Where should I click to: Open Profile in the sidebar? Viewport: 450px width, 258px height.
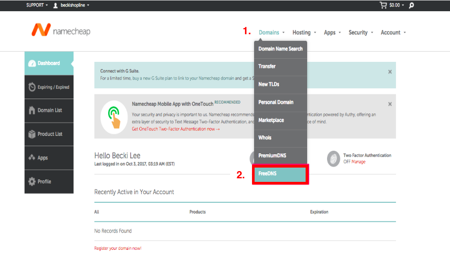coord(49,181)
